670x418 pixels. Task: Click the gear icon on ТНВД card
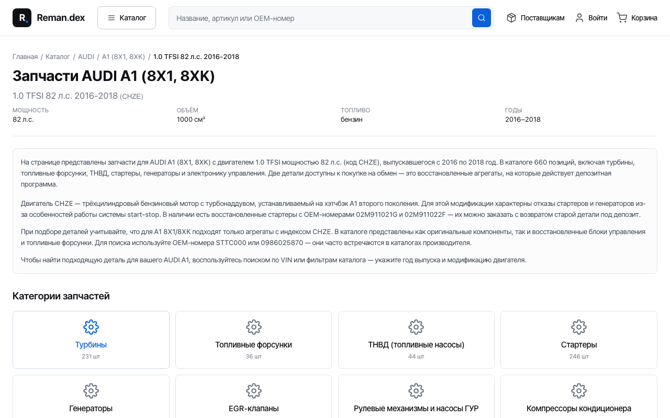pyautogui.click(x=416, y=327)
